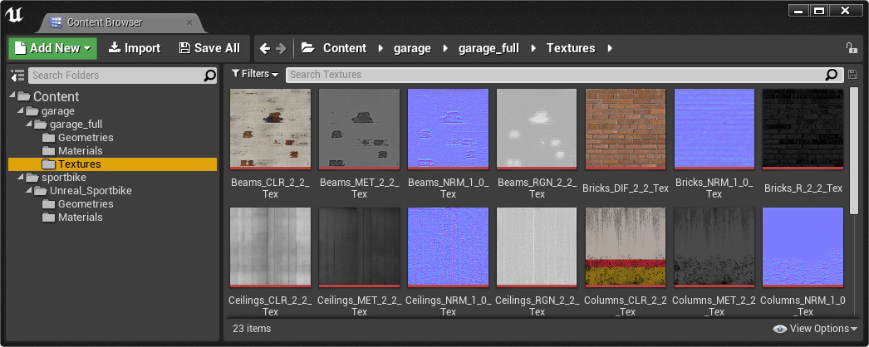Select the Beams_MET_2_2_Tex thumbnail
Screen dimensions: 869x347
pos(359,129)
